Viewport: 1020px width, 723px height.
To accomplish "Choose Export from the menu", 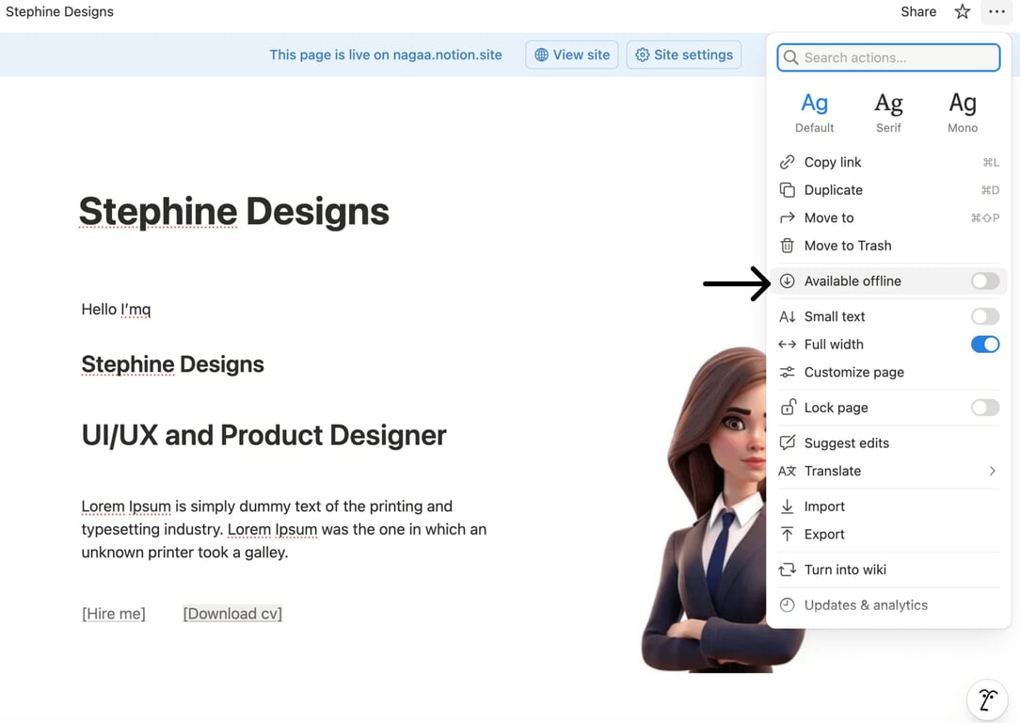I will (888, 534).
